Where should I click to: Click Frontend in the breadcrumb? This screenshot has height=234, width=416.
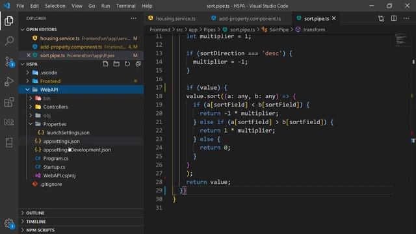[x=160, y=30]
